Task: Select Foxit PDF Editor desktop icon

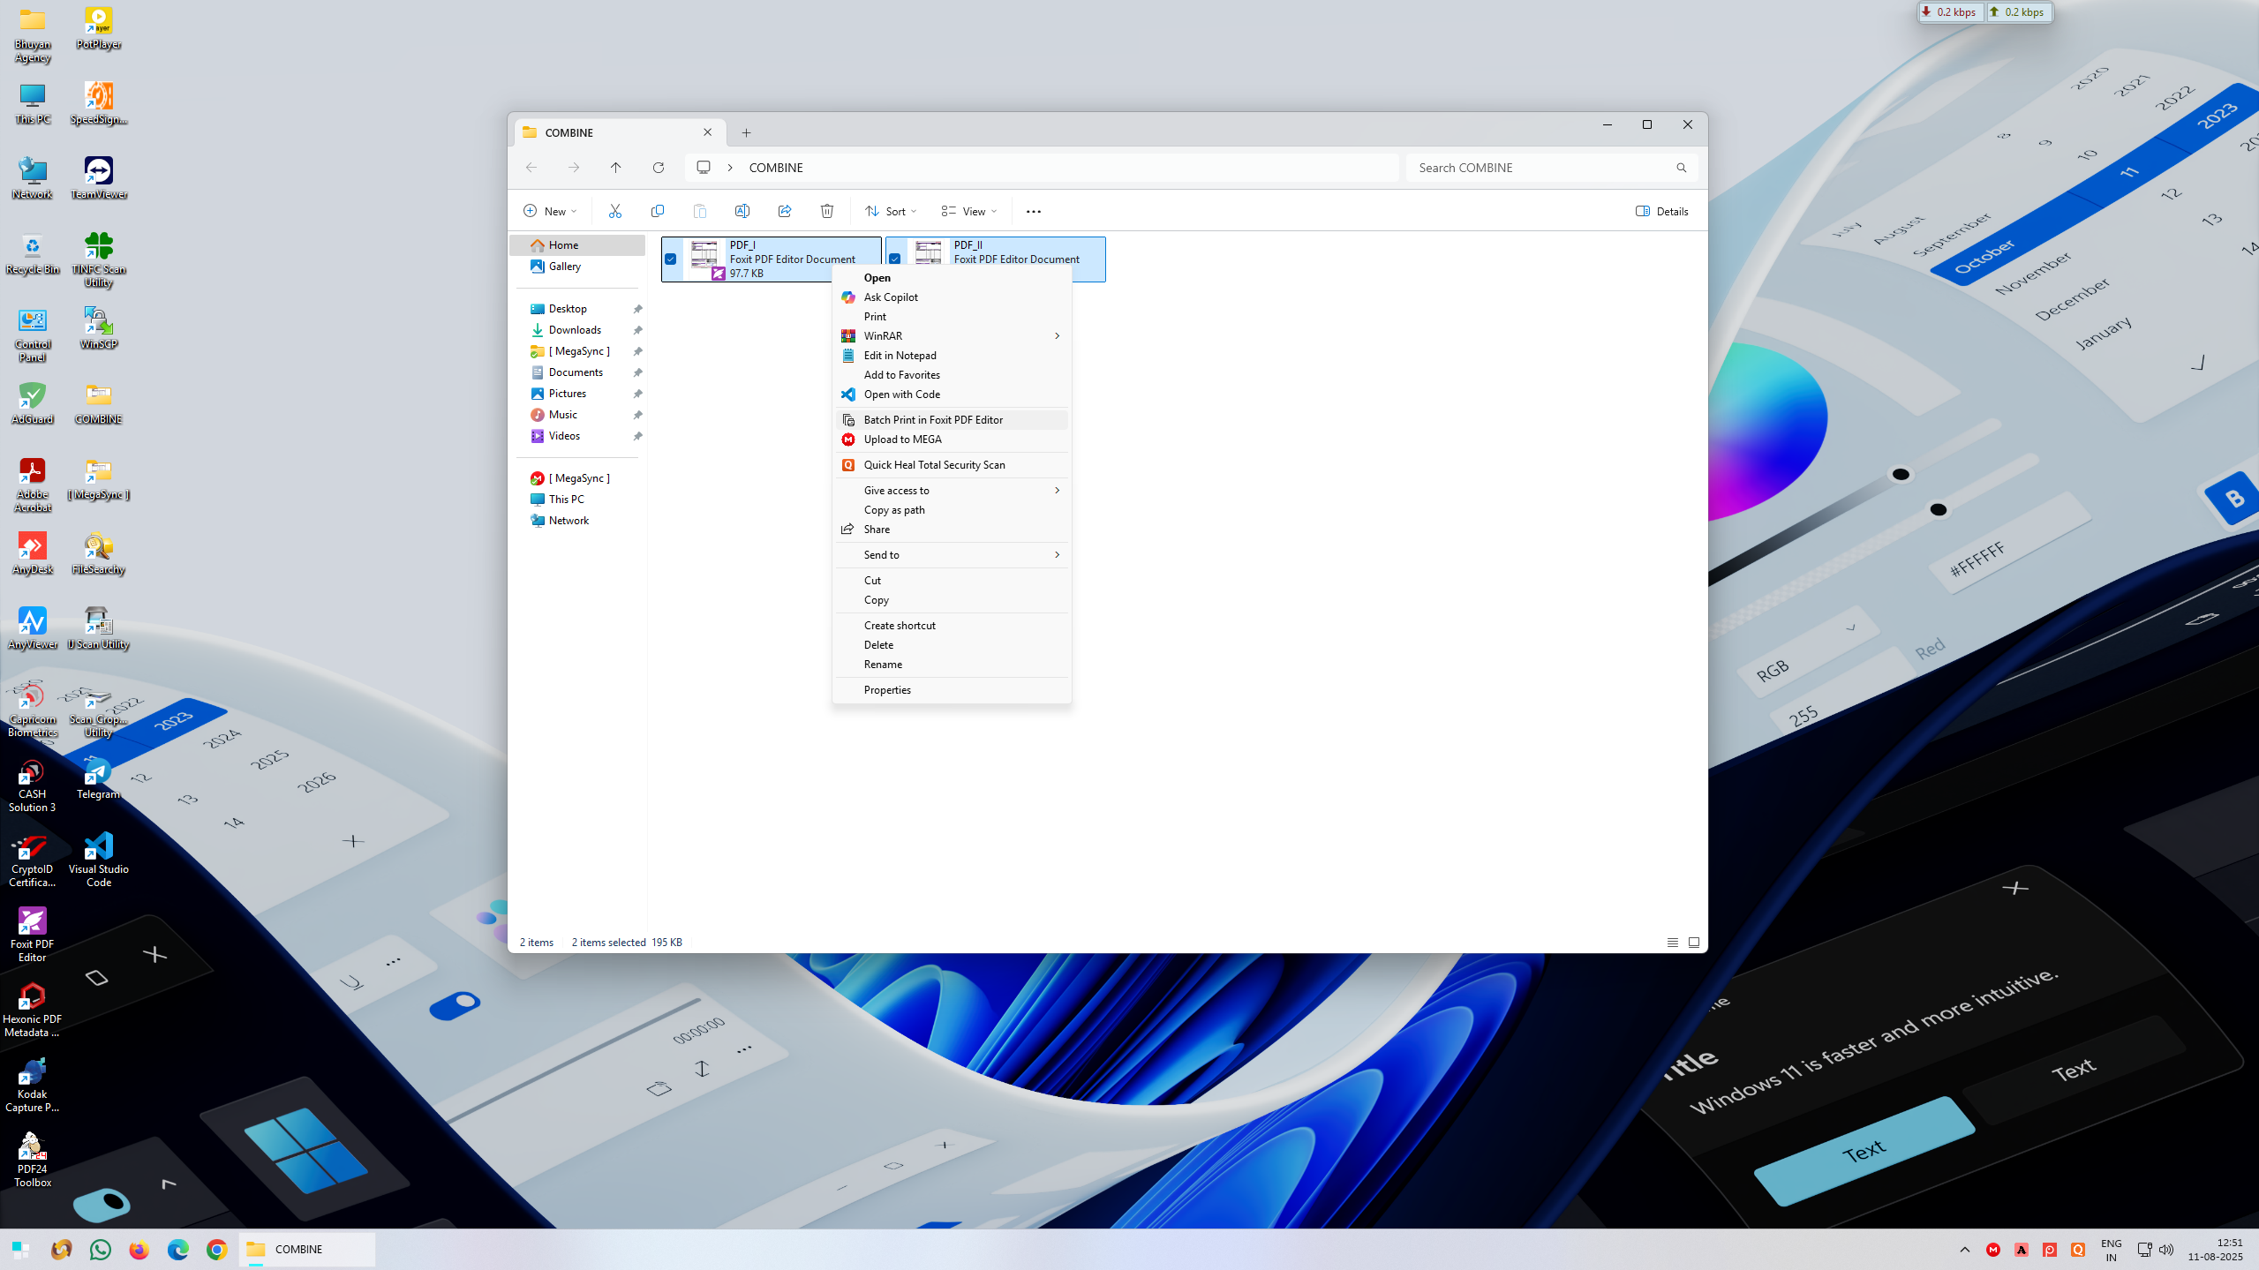Action: coord(32,934)
